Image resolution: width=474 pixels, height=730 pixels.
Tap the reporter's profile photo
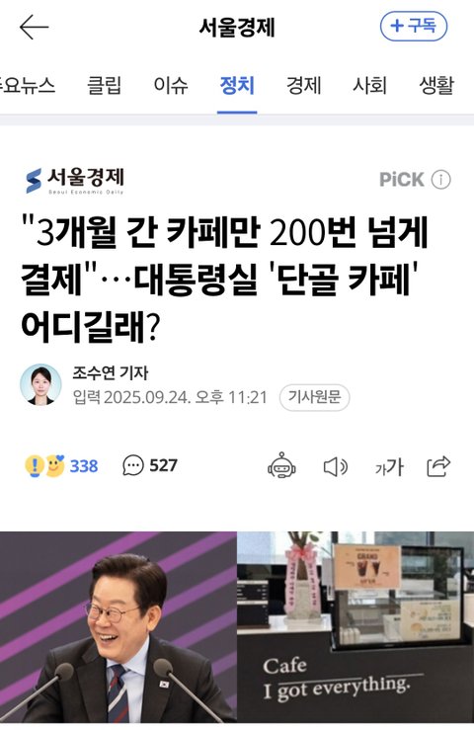pyautogui.click(x=40, y=384)
